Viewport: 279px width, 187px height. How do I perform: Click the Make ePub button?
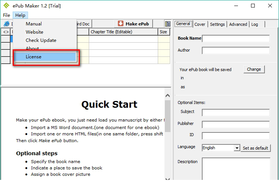(133, 24)
